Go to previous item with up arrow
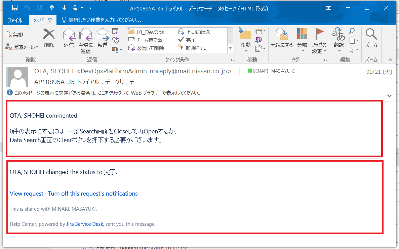The image size is (399, 249). (52, 8)
